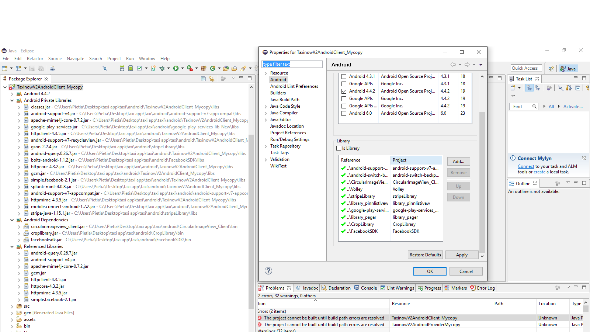590x332 pixels.
Task: Open the Run button dropdown arrow
Action: (x=183, y=68)
